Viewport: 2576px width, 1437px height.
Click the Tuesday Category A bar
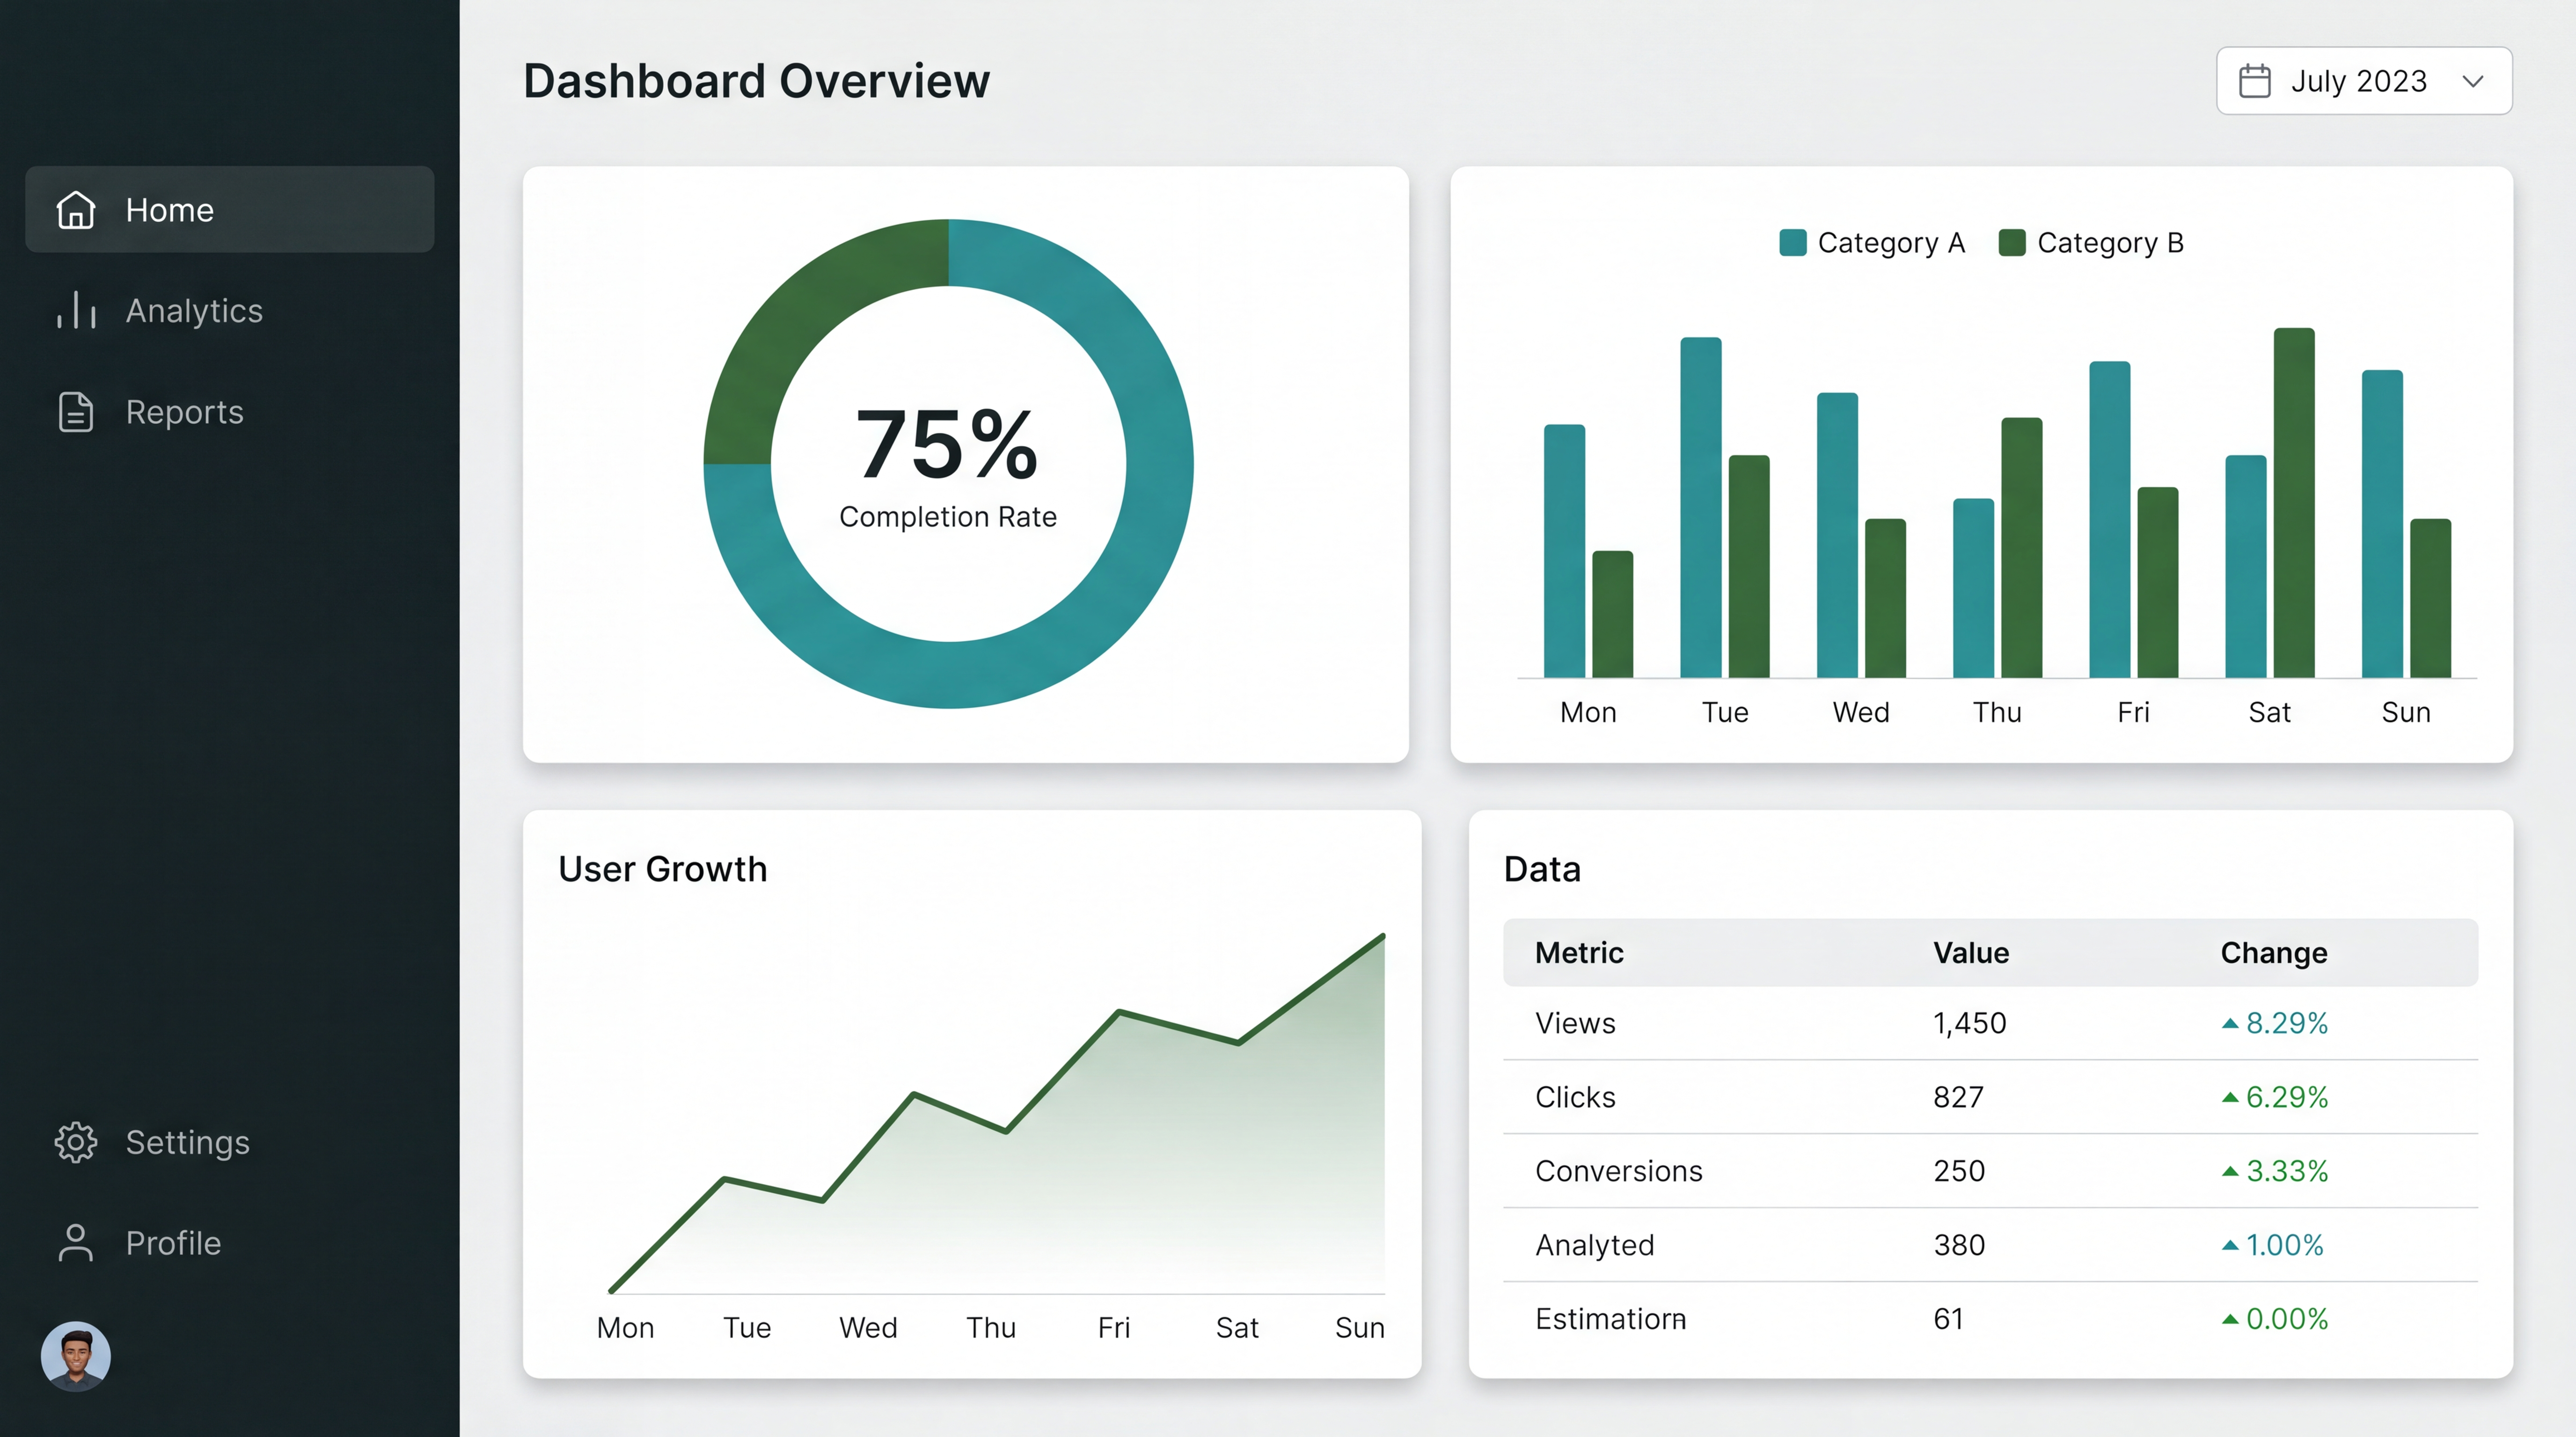pos(1700,508)
